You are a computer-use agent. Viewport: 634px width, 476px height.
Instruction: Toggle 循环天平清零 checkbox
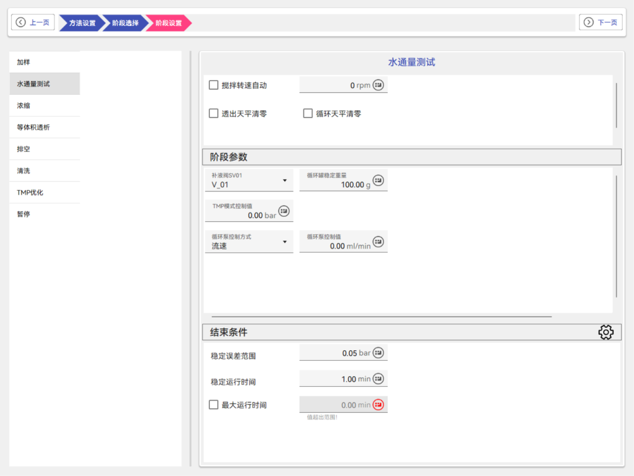pos(308,113)
